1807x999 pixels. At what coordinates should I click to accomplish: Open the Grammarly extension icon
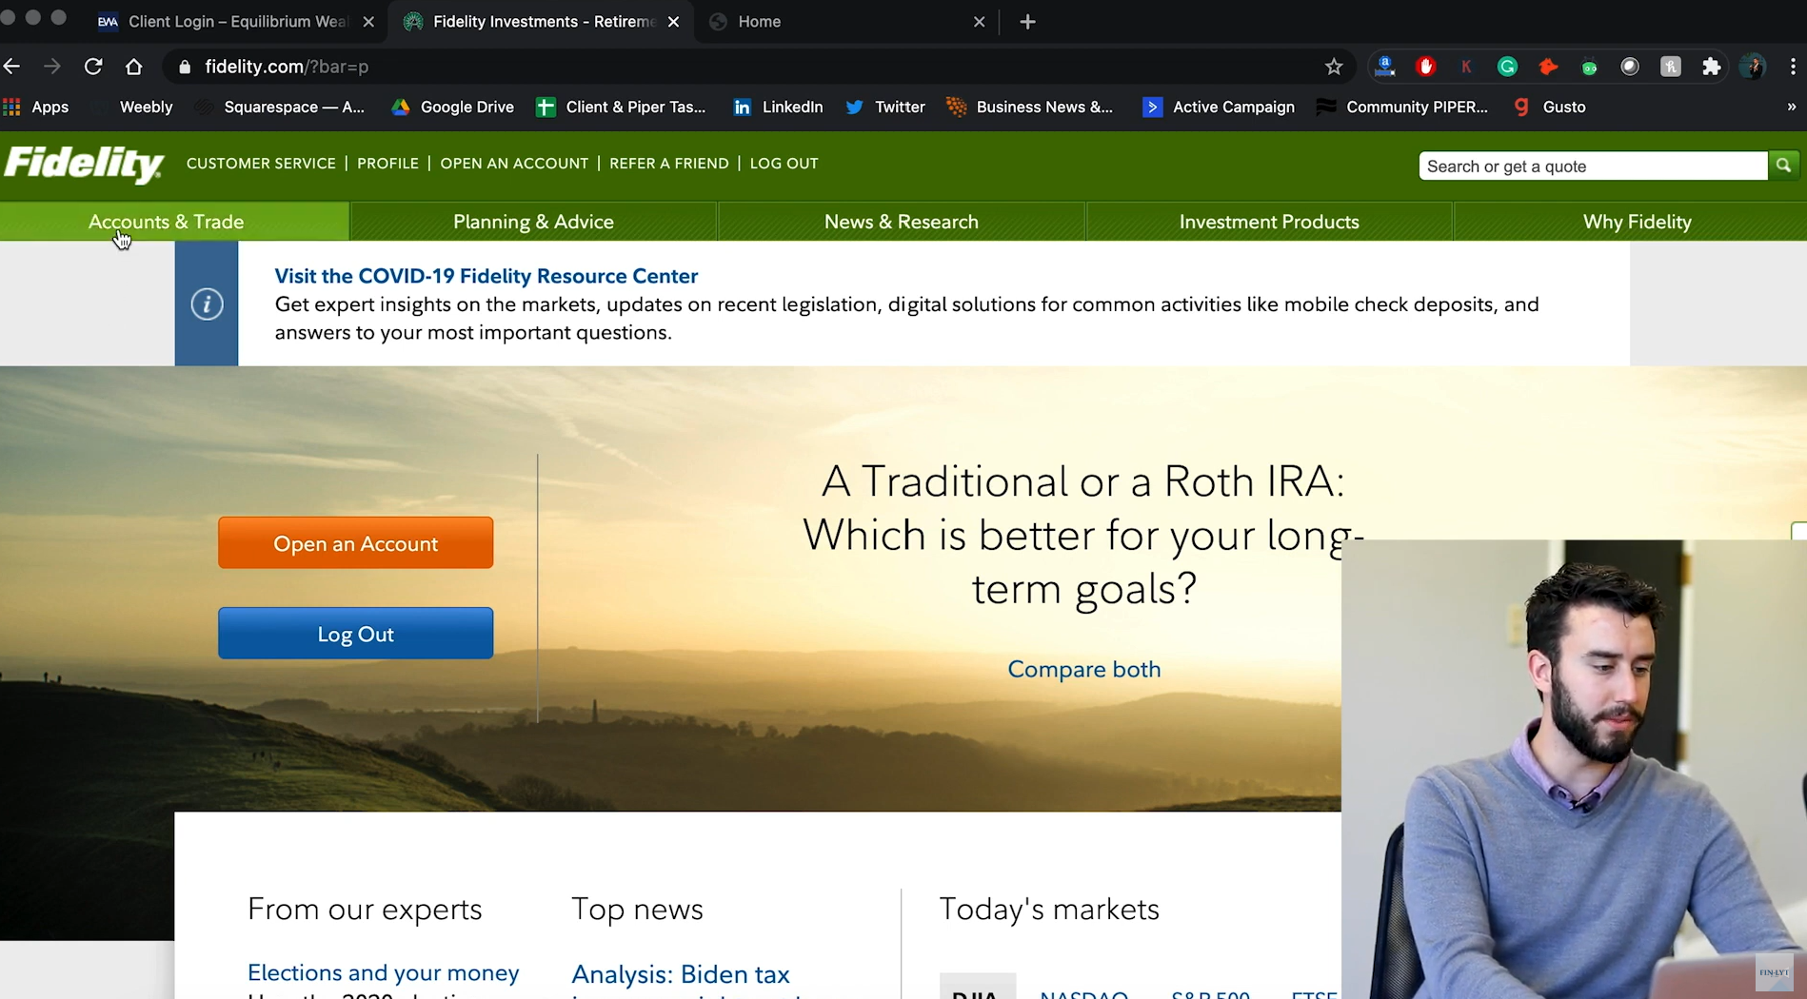click(x=1507, y=67)
